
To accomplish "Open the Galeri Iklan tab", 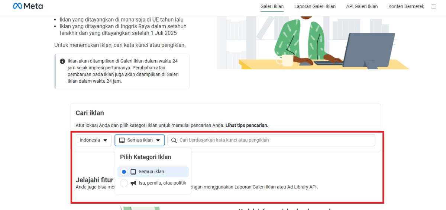I will click(x=272, y=6).
